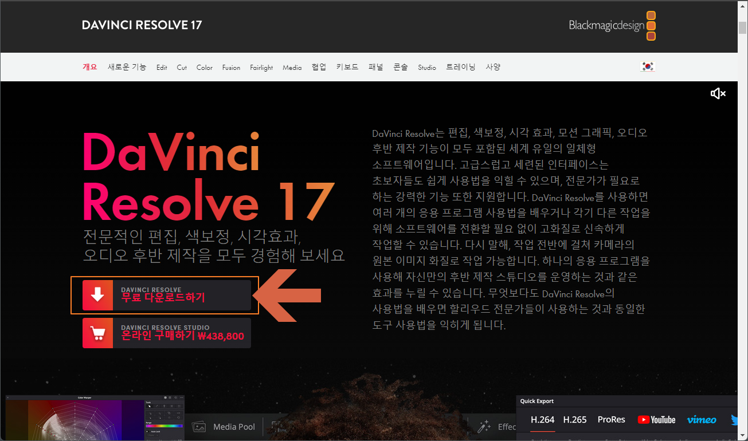Open the 키보드 tab
This screenshot has height=441, width=748.
[x=347, y=67]
